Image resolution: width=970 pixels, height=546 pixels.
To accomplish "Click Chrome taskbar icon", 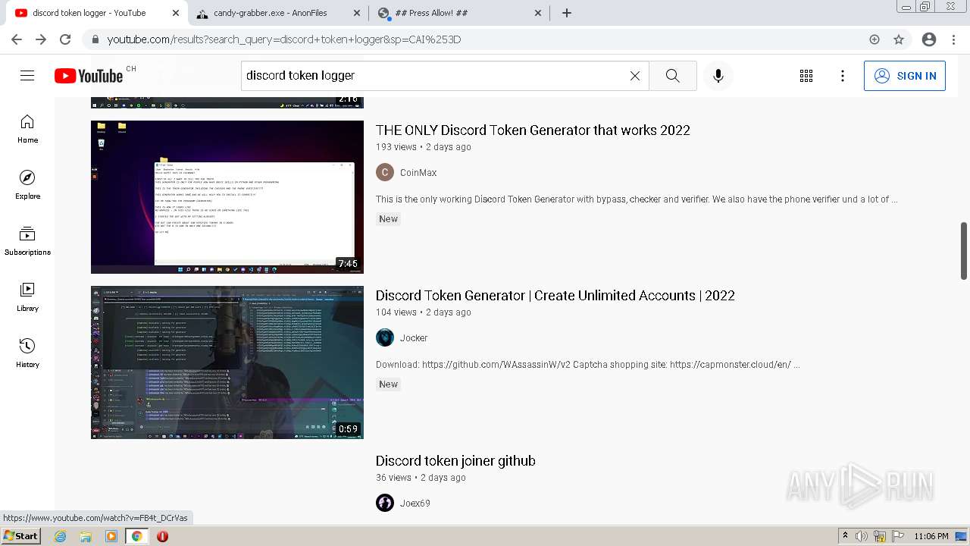I will [136, 536].
